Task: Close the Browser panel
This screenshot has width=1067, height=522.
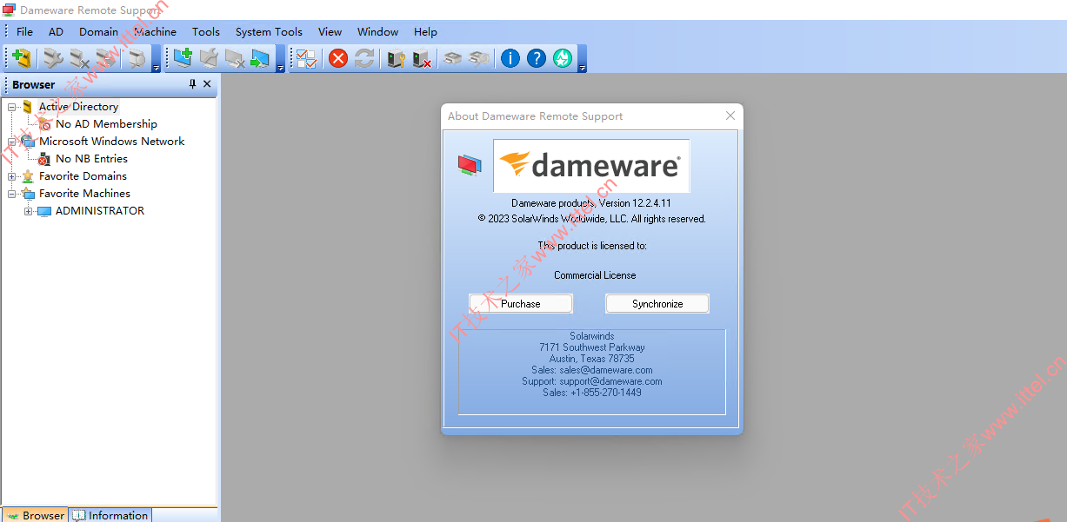Action: pos(207,84)
